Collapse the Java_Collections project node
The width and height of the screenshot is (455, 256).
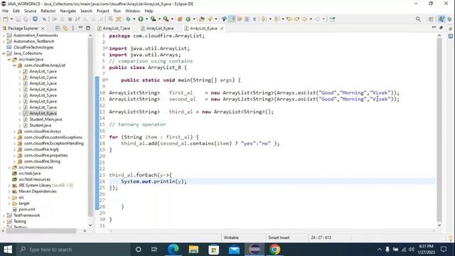[4, 53]
